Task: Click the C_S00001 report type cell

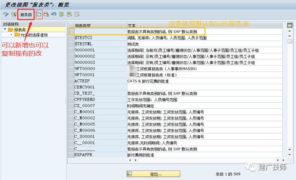Action: [x=101, y=137]
